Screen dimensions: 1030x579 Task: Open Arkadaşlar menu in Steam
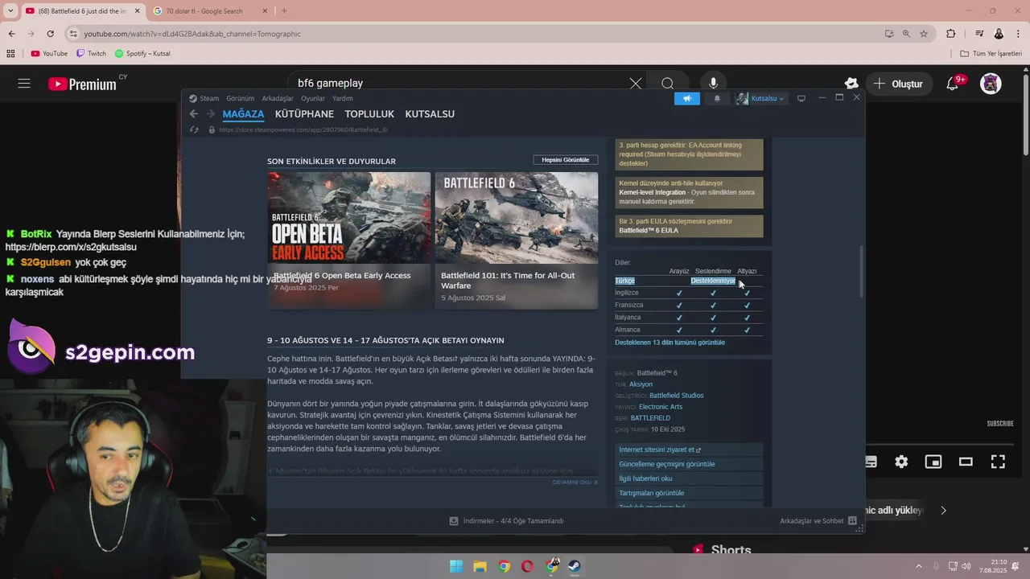pos(278,98)
